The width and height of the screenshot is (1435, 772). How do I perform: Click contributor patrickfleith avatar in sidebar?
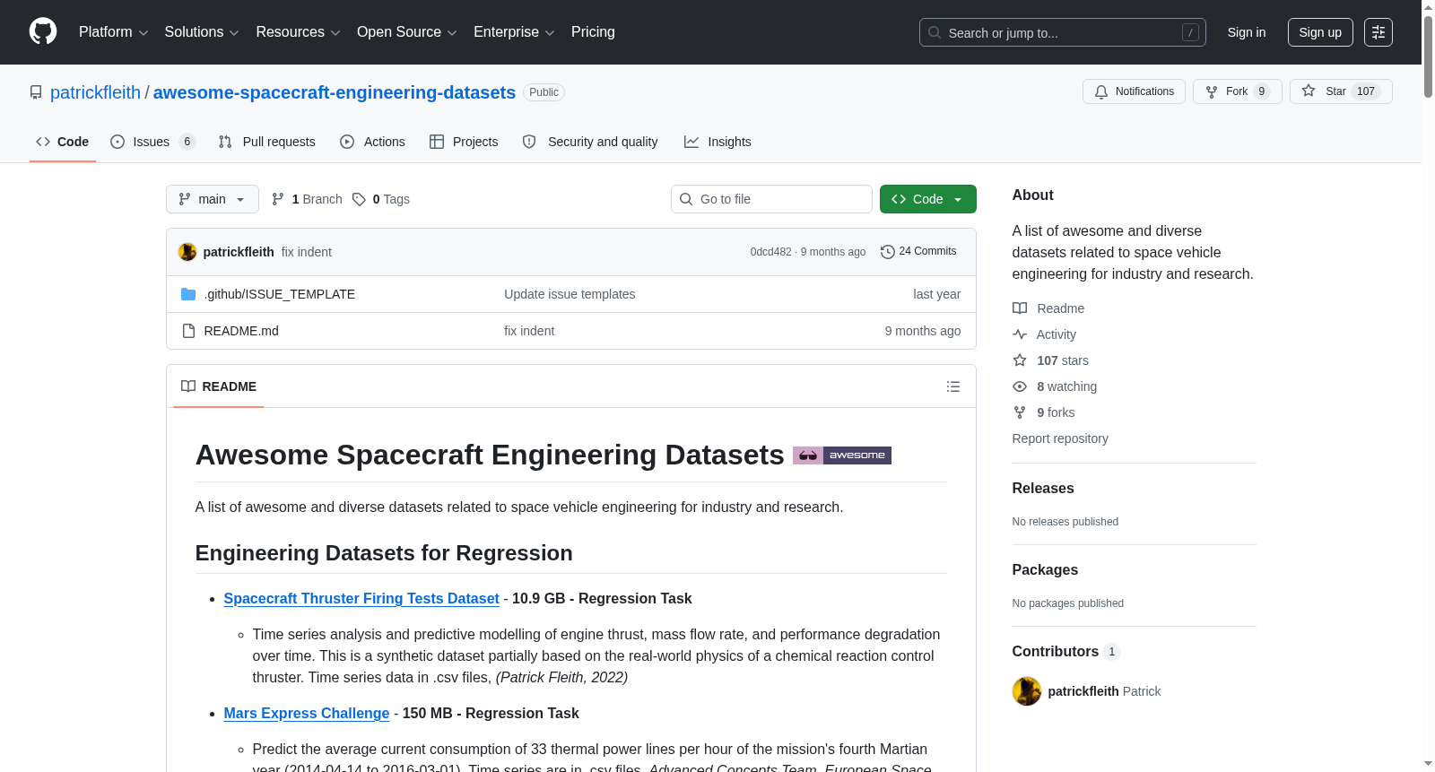click(x=1027, y=691)
